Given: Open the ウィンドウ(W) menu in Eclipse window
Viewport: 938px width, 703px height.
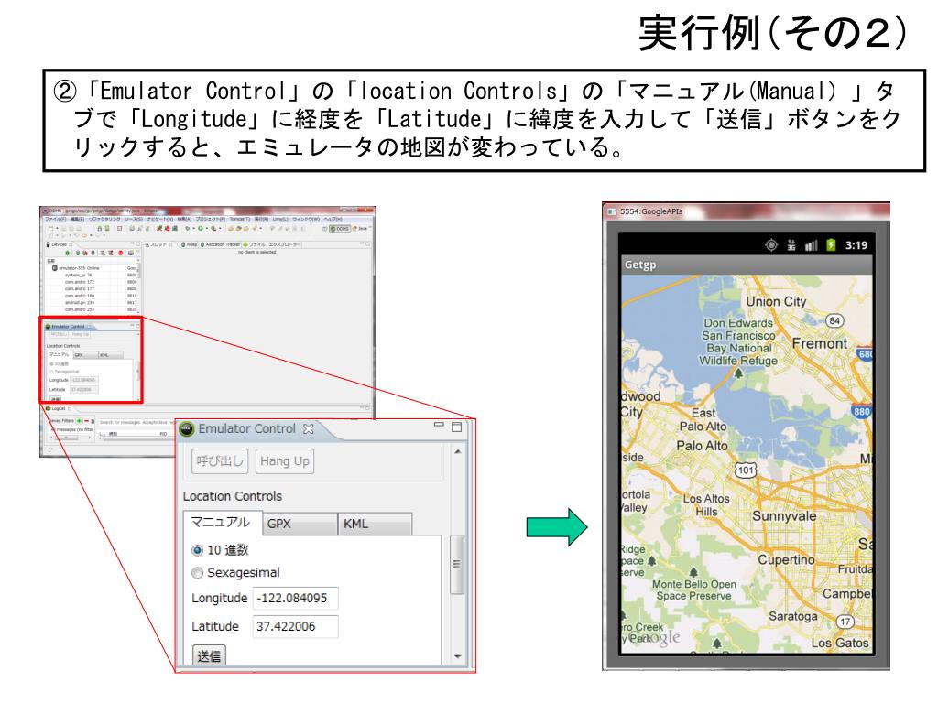Looking at the screenshot, I should click(x=306, y=220).
